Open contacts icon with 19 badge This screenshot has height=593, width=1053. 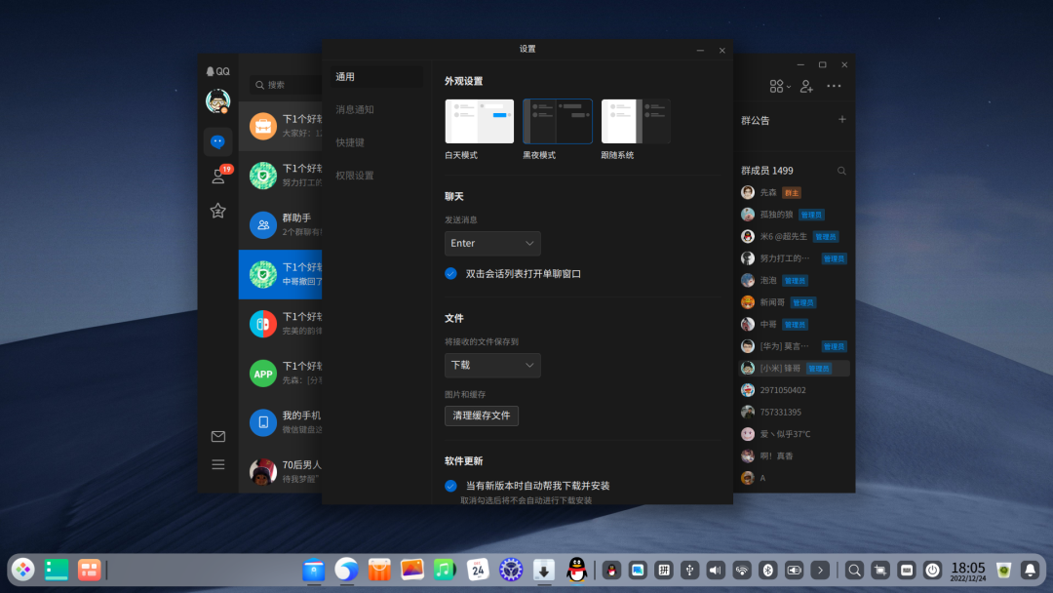(218, 177)
